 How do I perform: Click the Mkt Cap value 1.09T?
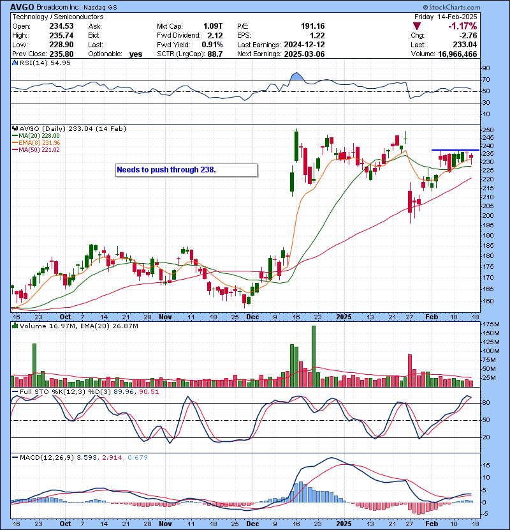(x=213, y=26)
